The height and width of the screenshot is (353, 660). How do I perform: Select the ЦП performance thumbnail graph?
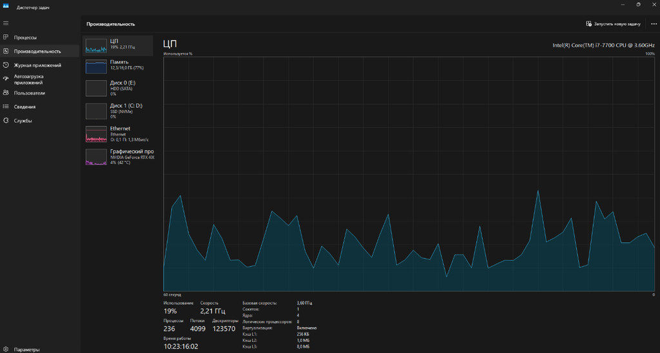(x=97, y=46)
